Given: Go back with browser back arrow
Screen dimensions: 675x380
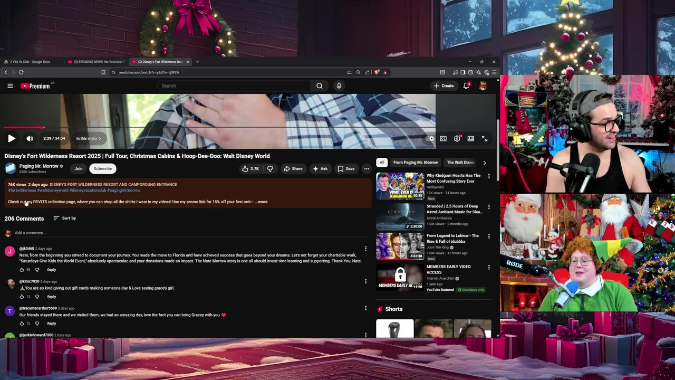Looking at the screenshot, I should 6,72.
